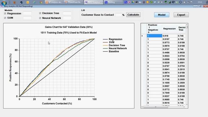The width and height of the screenshot is (208, 117).
Task: Click the network signal tray icon
Action: 188,2
